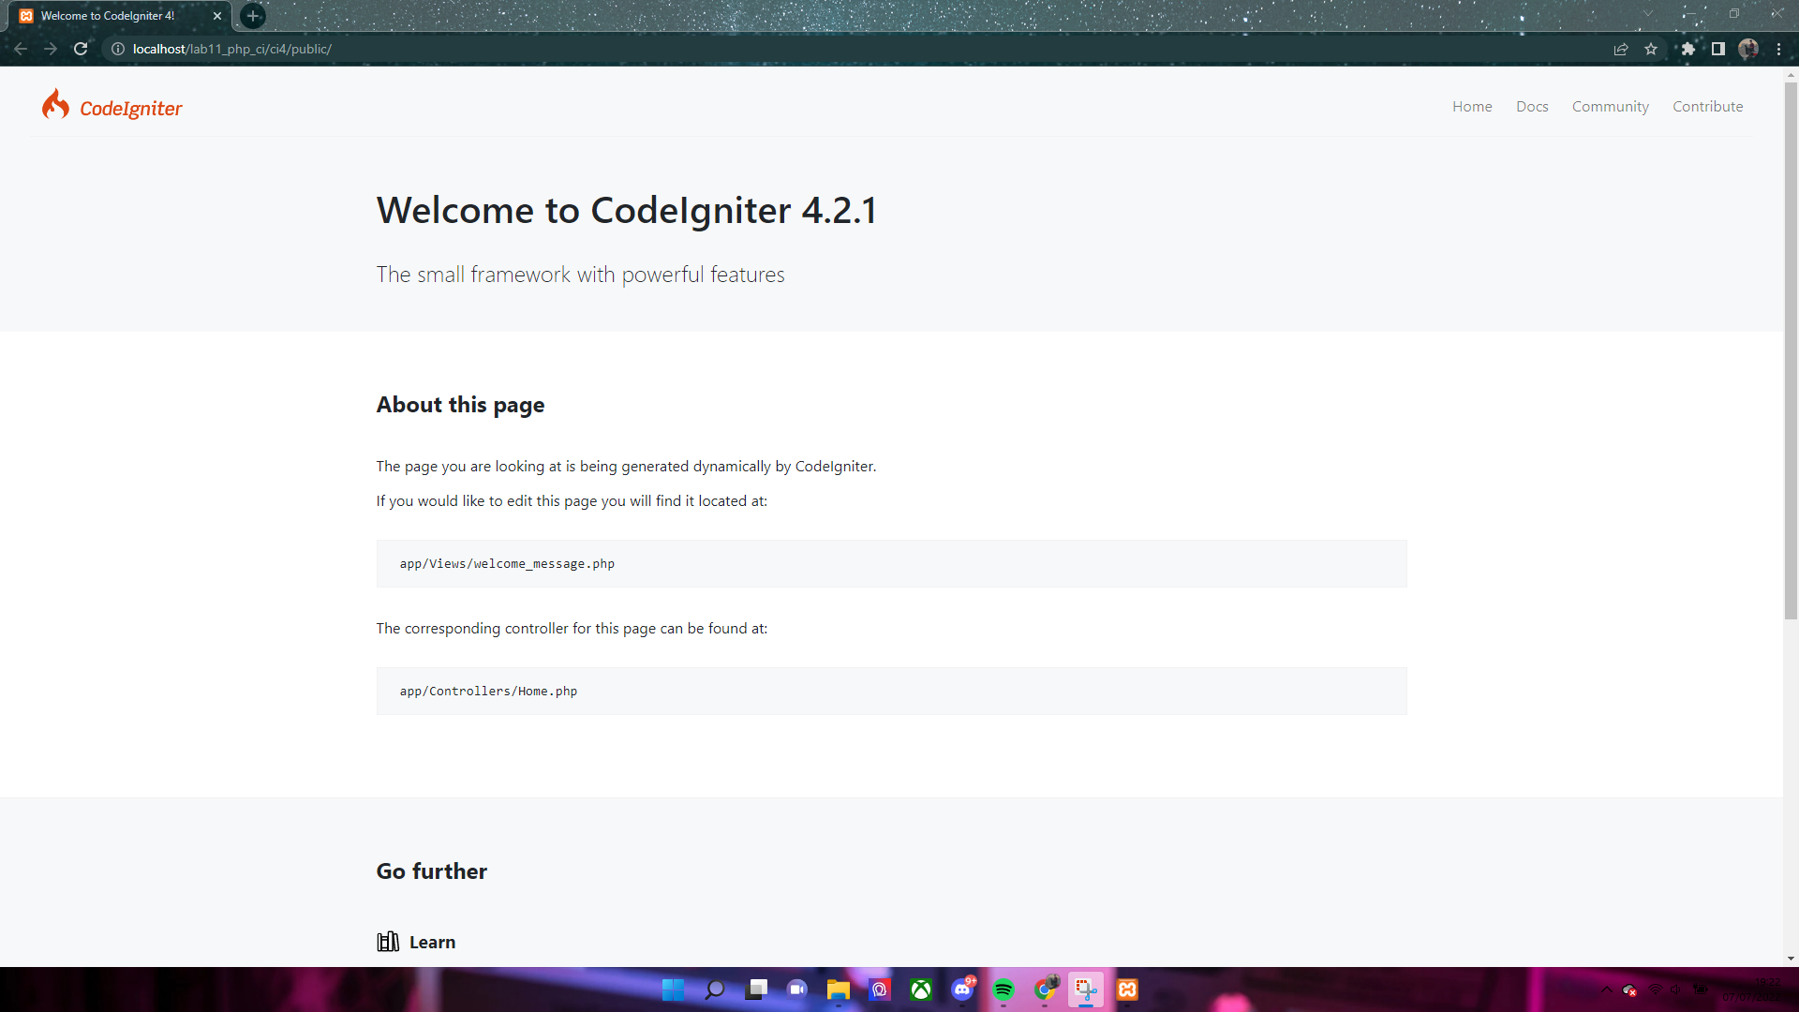
Task: Click the Contribute link
Action: 1707,106
